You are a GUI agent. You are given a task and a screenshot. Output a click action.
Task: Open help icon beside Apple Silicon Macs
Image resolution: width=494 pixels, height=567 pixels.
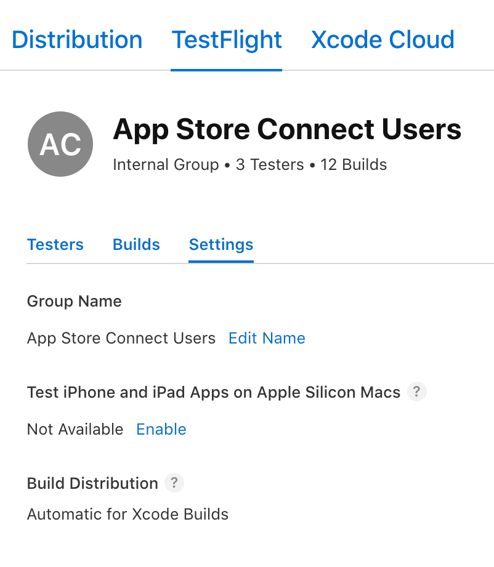pos(417,392)
